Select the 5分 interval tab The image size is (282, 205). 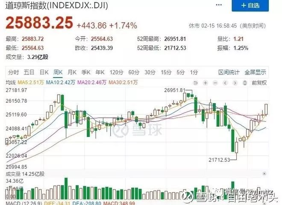pyautogui.click(x=181, y=72)
